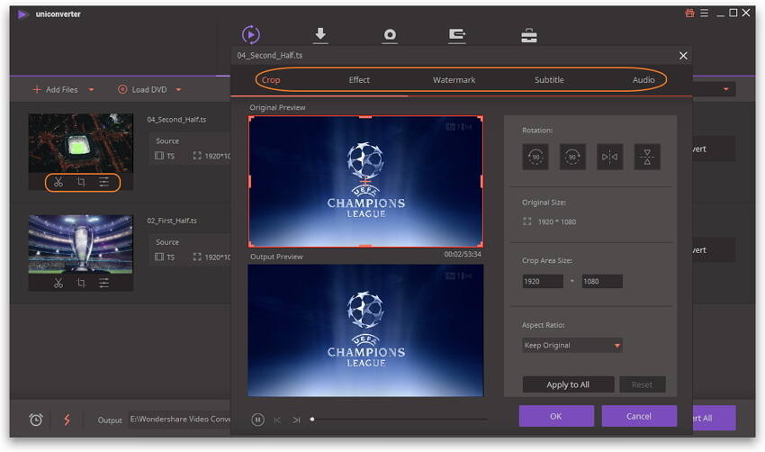This screenshot has height=452, width=765.
Task: Click the Load DVD button
Action: 142,90
